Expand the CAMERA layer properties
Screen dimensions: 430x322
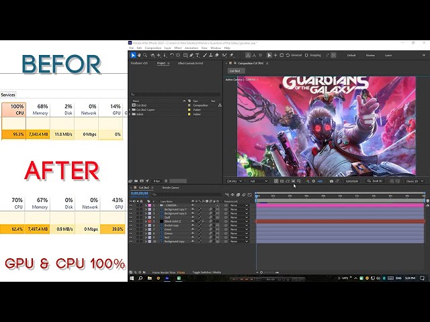click(146, 205)
